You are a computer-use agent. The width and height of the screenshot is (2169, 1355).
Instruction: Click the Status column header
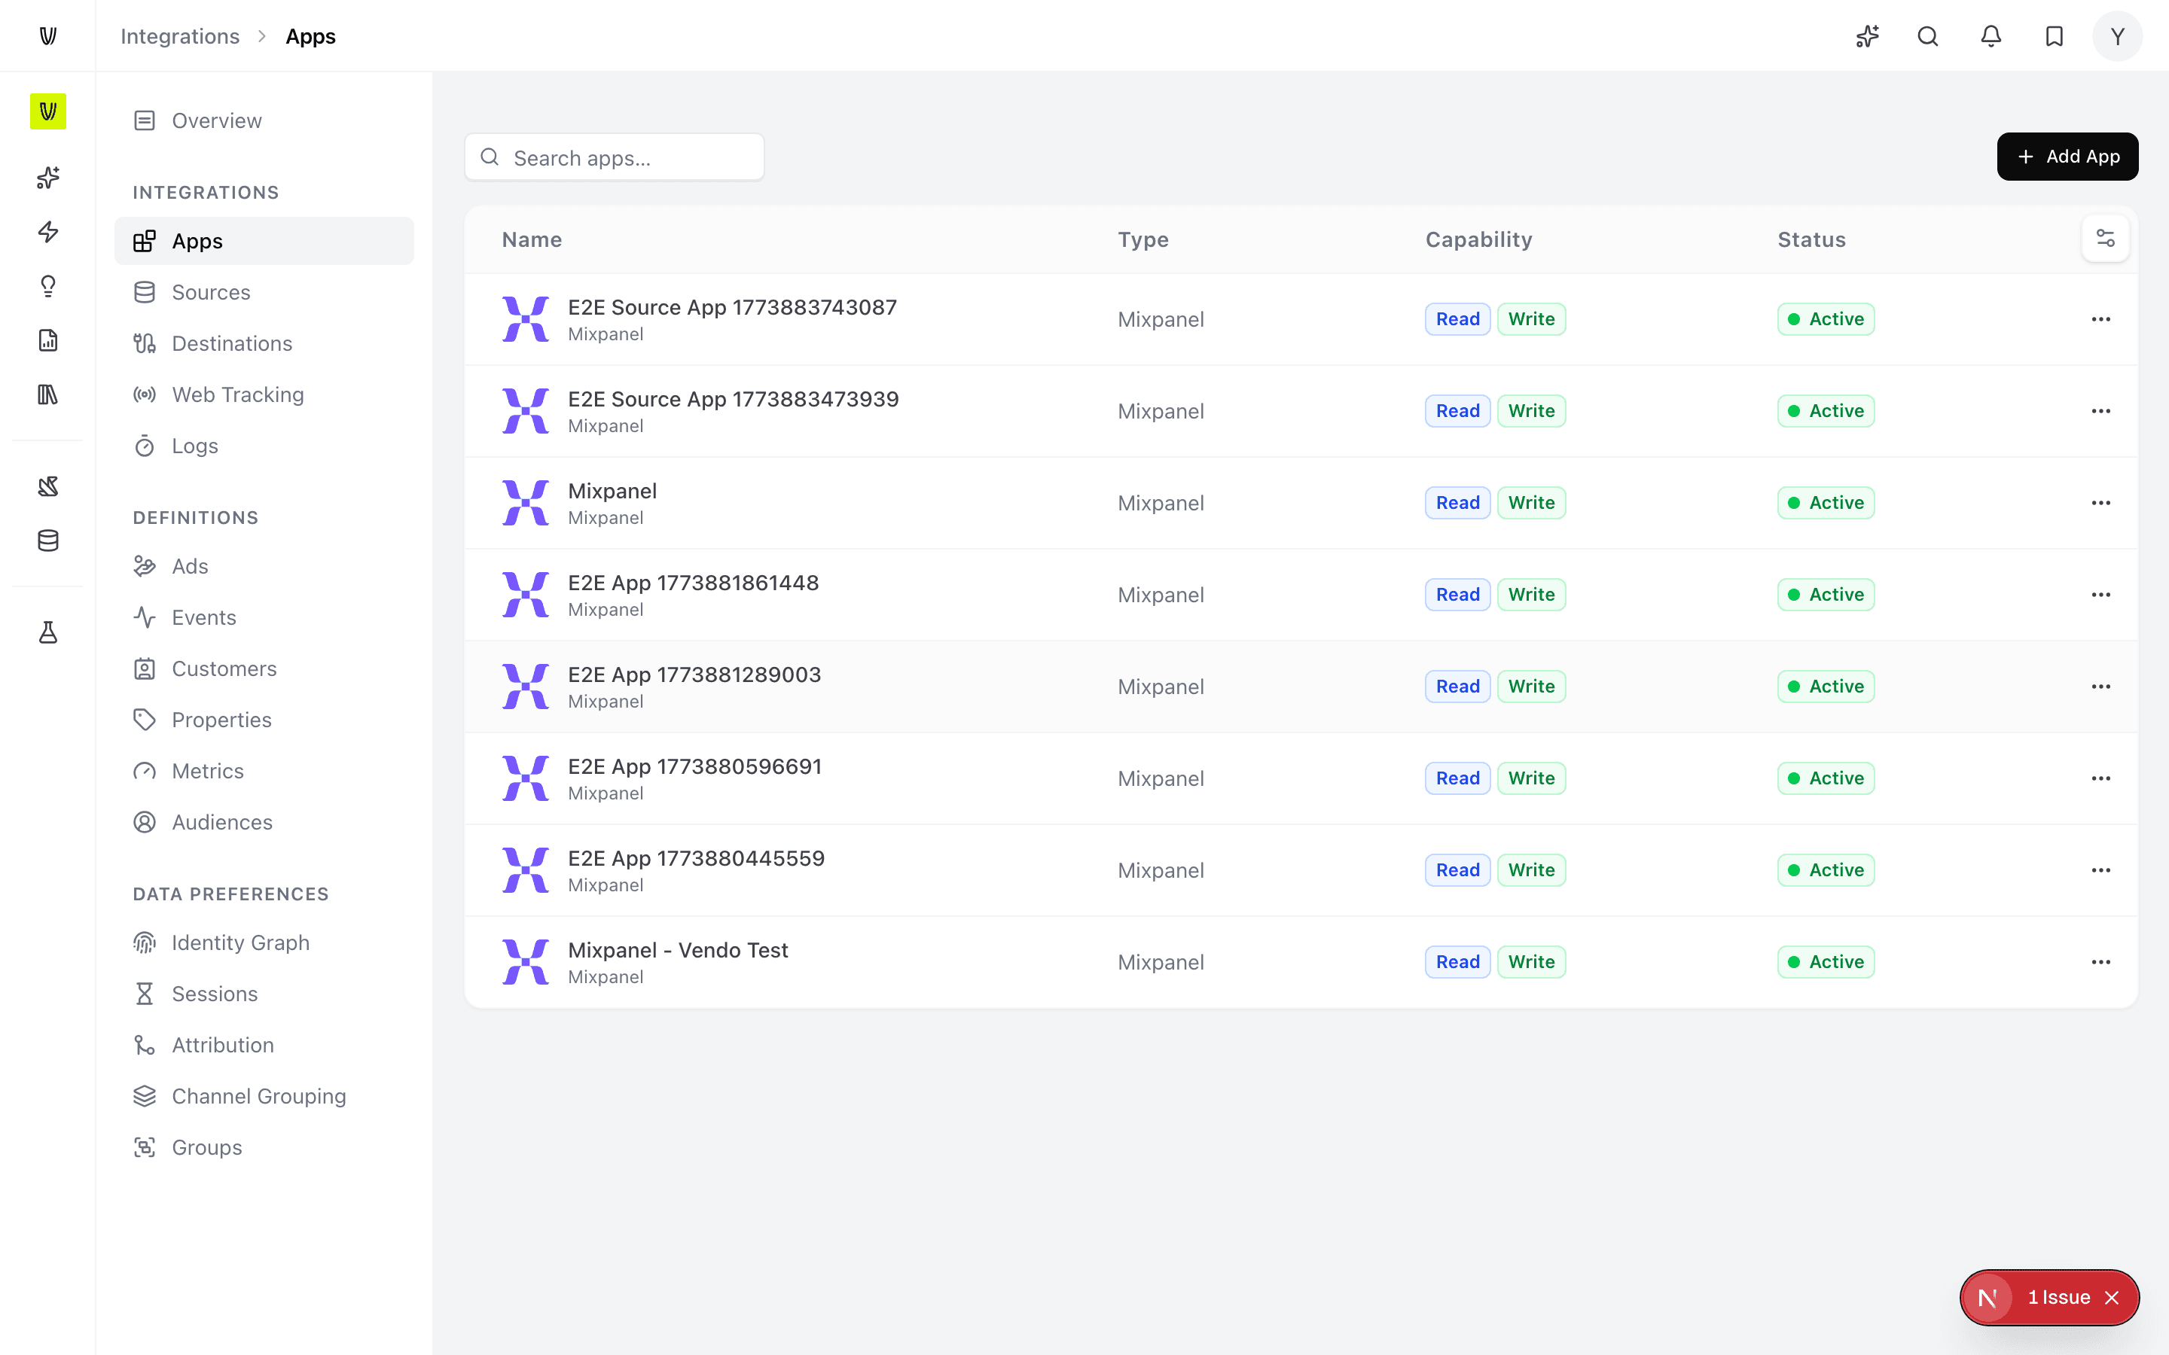1811,239
